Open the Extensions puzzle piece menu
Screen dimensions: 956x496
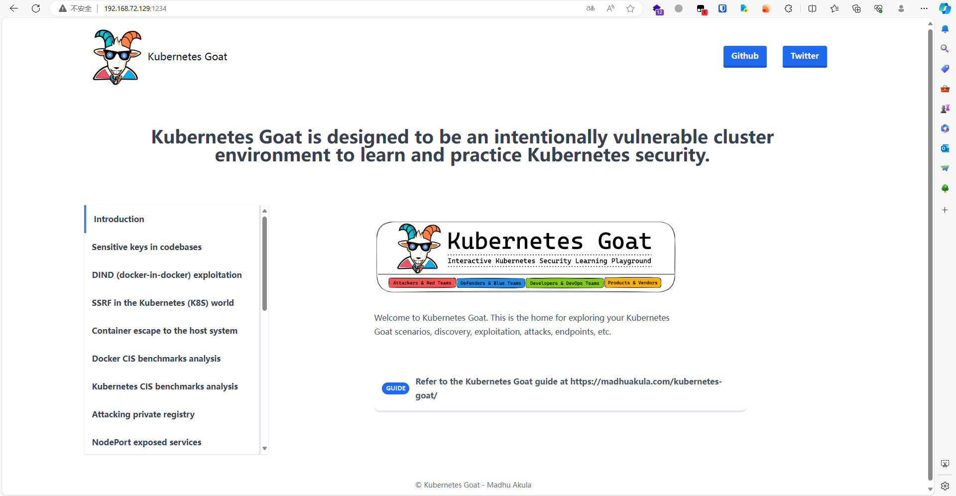point(788,8)
